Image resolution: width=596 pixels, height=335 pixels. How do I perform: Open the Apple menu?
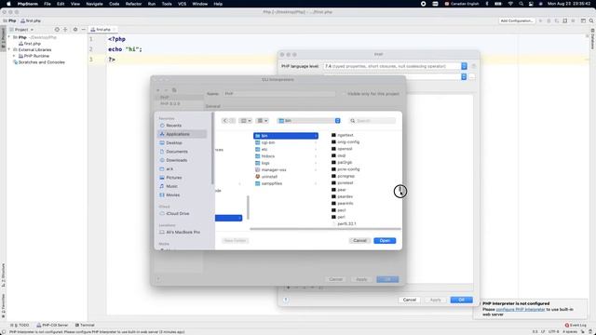pos(8,4)
